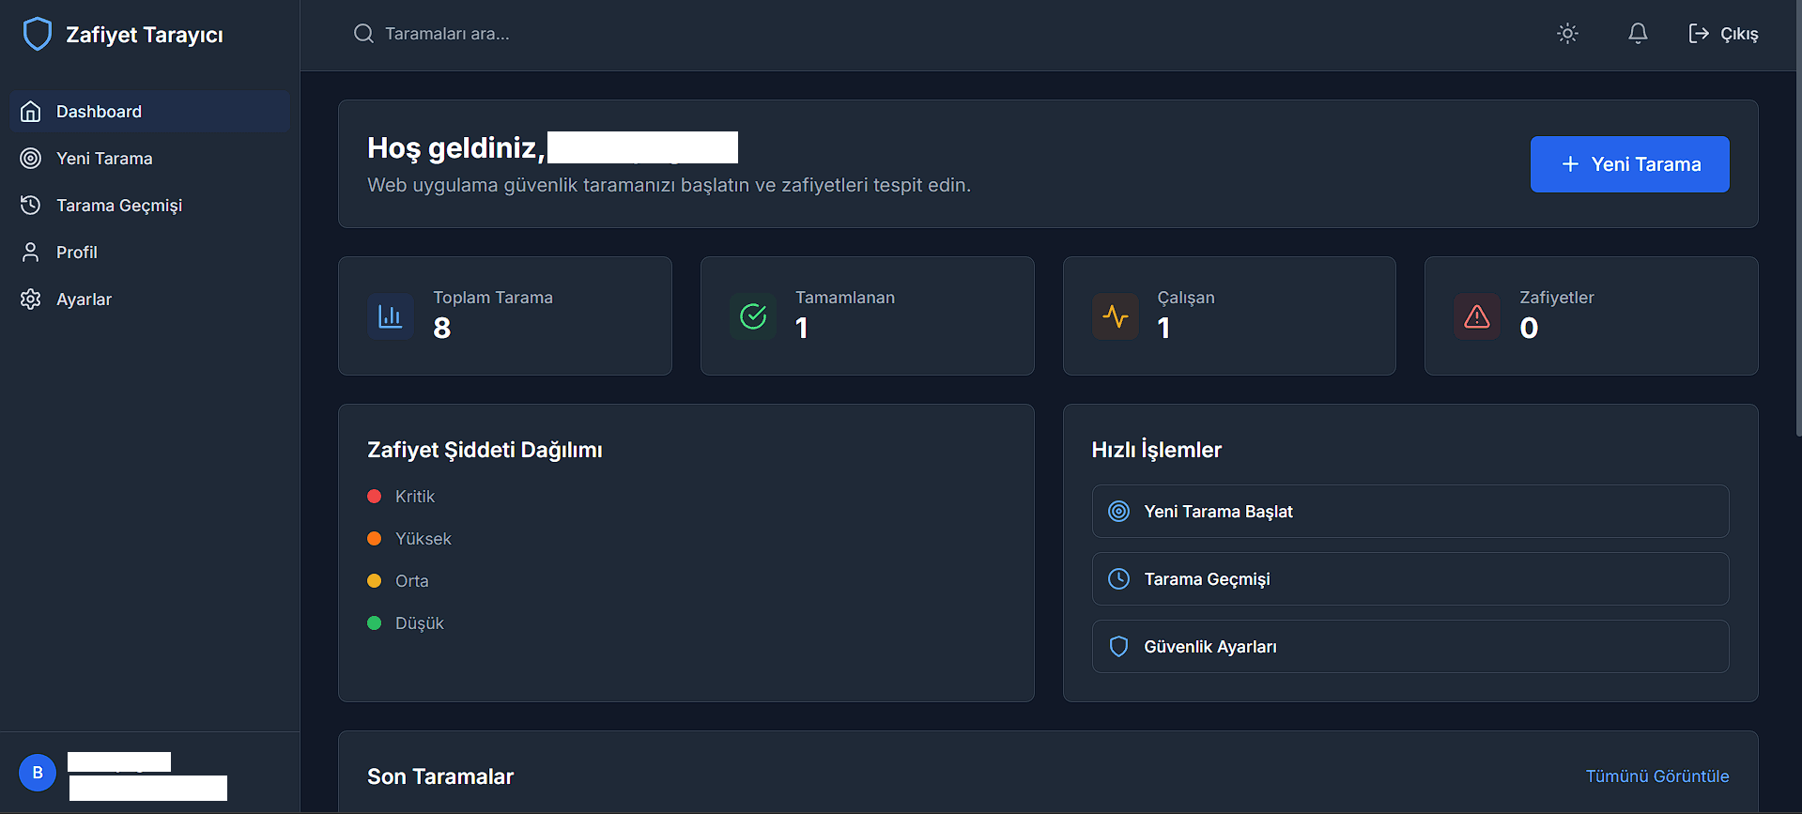Click the user avatar with letter B

click(x=38, y=773)
